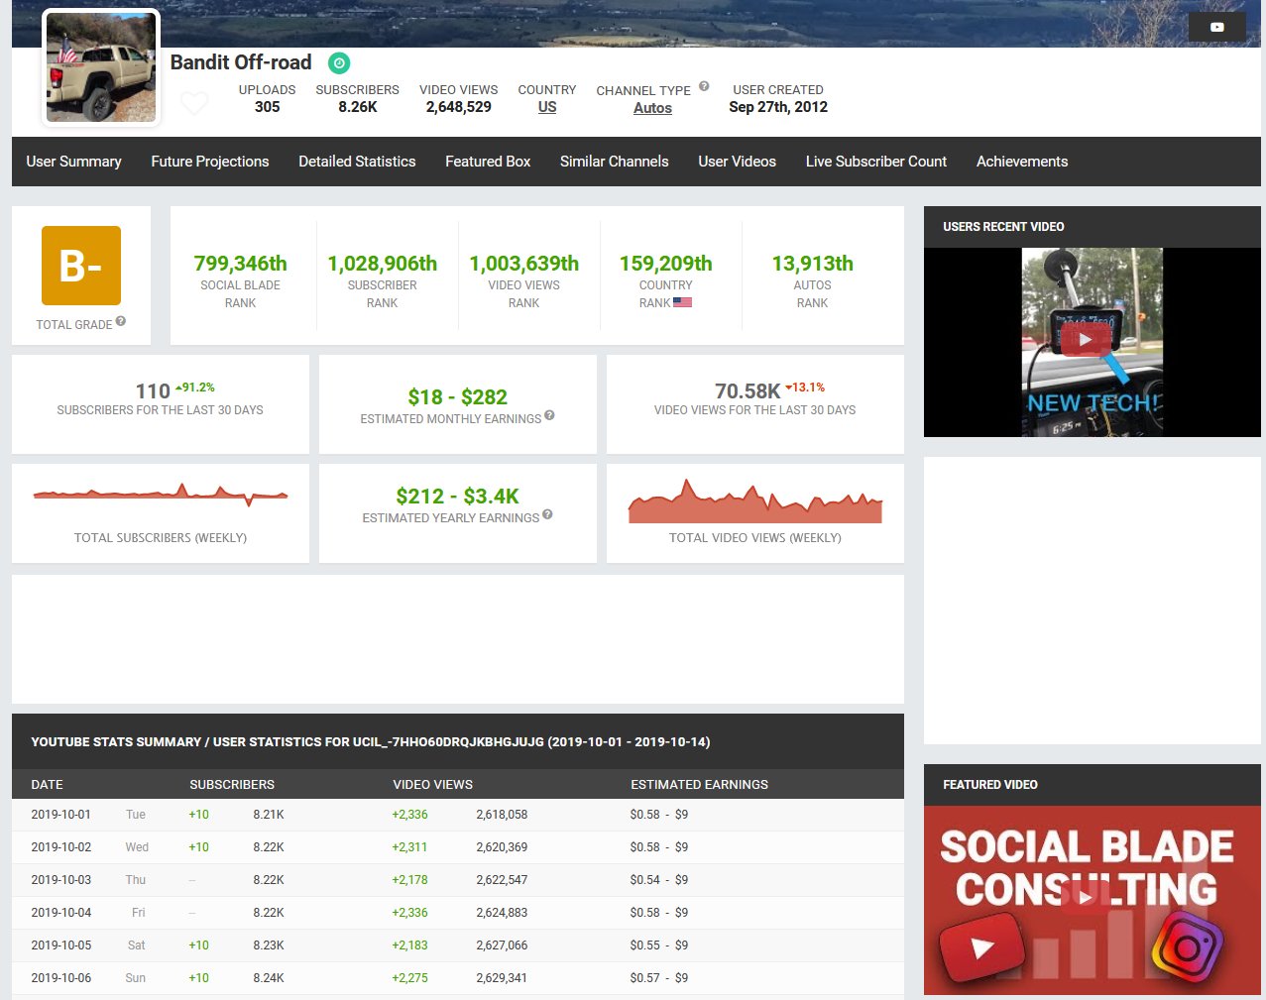This screenshot has width=1266, height=1000.
Task: Click help icon beside Channel Type
Action: (704, 86)
